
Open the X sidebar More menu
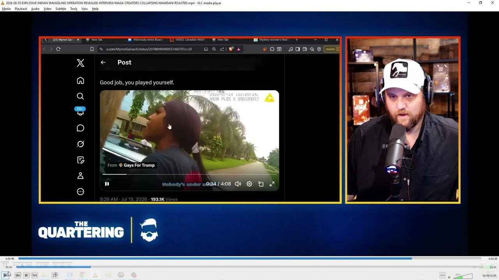coord(80,191)
